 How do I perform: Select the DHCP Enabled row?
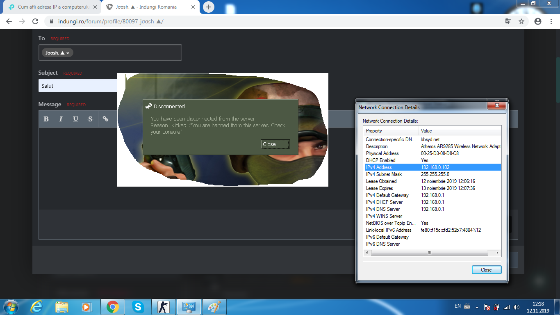(x=433, y=160)
